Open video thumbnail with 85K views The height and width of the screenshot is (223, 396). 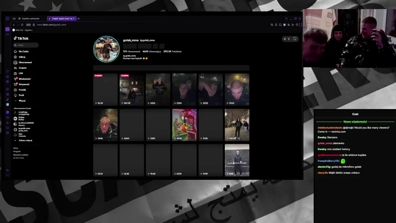(237, 160)
